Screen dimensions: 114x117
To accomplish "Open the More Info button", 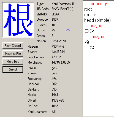I will [13, 62].
